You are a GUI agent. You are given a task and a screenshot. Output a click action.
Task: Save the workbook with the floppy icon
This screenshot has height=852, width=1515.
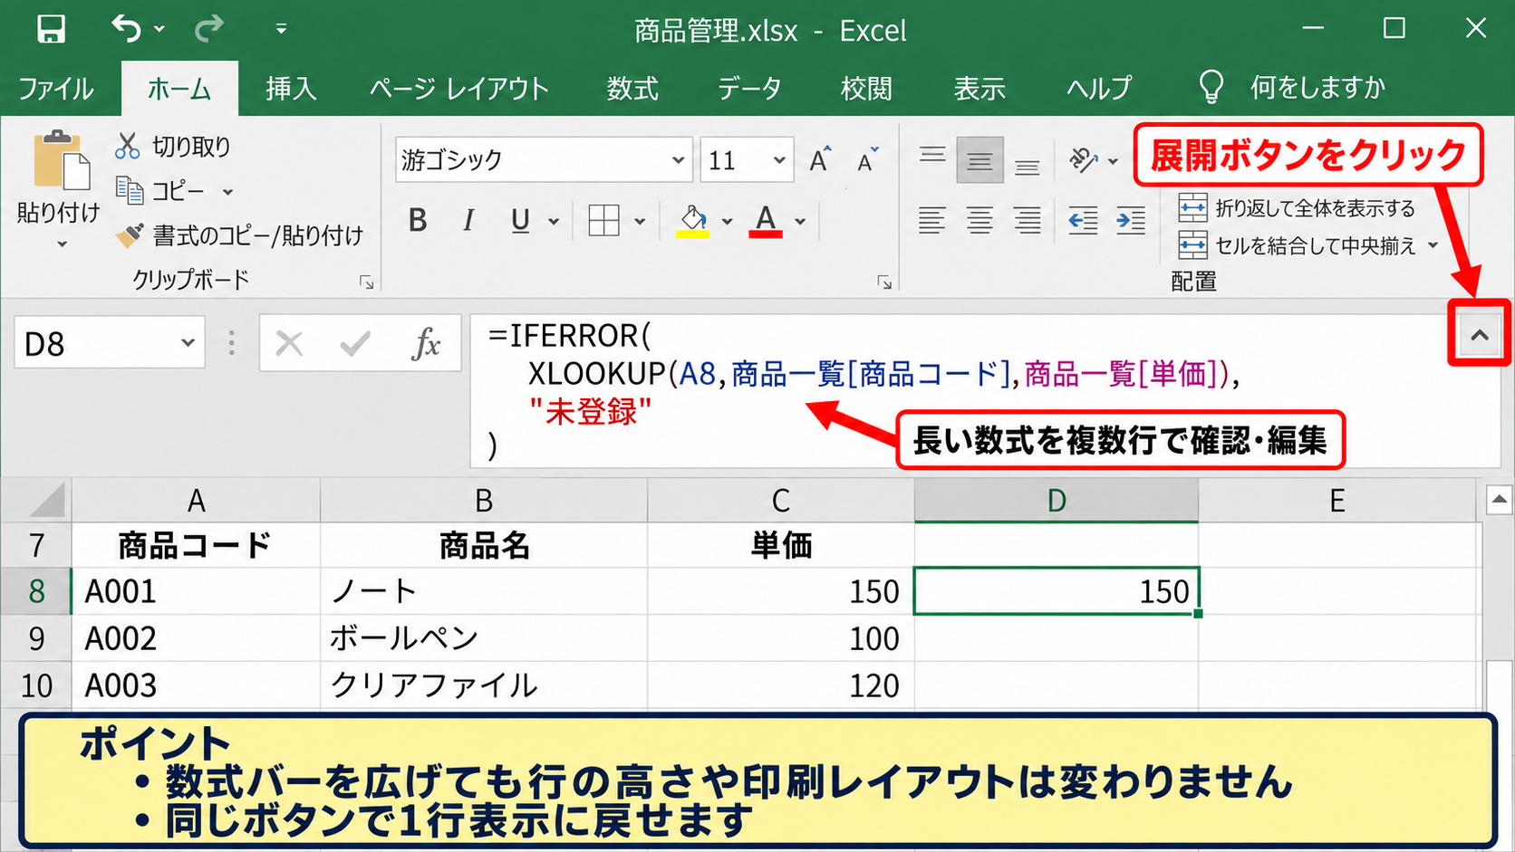click(x=51, y=29)
